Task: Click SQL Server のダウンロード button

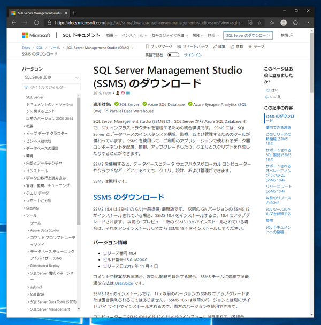Action: pyautogui.click(x=248, y=35)
